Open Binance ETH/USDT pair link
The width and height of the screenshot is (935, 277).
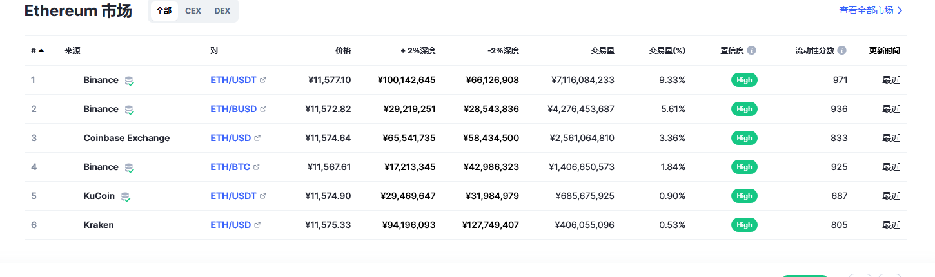click(233, 81)
